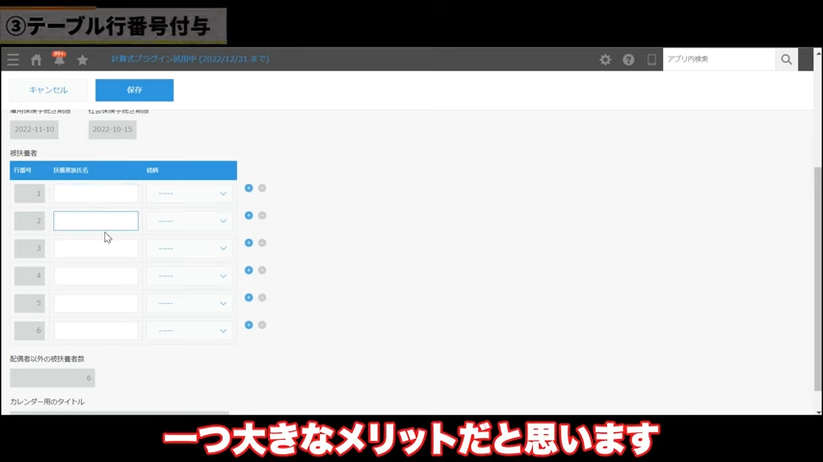Screen dimensions: 823x462
Task: Add a row after row 3
Action: pyautogui.click(x=249, y=243)
